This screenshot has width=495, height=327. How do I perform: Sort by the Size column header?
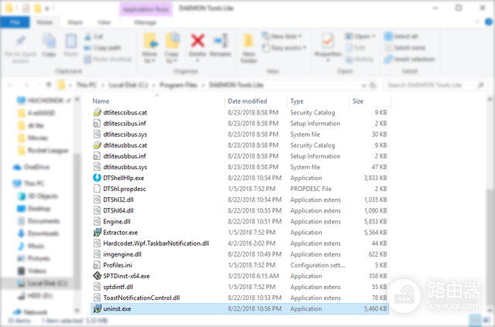[x=357, y=101]
